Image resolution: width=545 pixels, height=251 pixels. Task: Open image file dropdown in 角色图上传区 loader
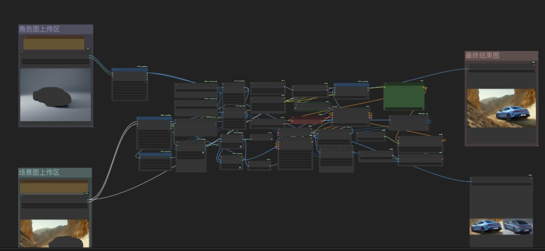pyautogui.click(x=56, y=61)
